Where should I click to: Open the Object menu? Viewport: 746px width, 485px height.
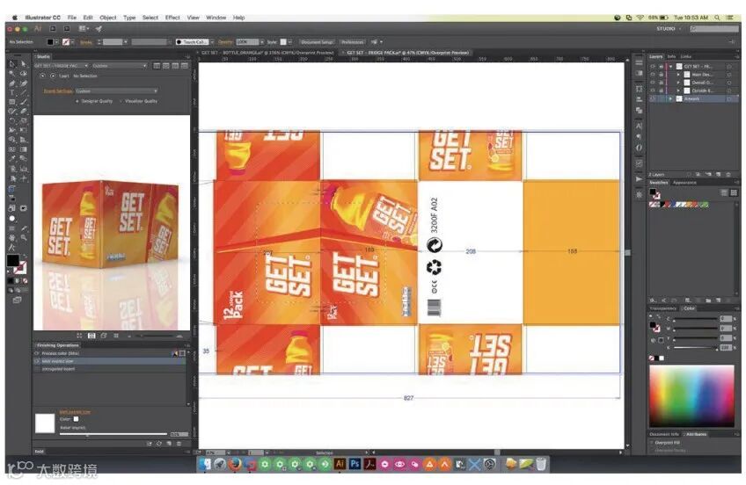pos(108,18)
